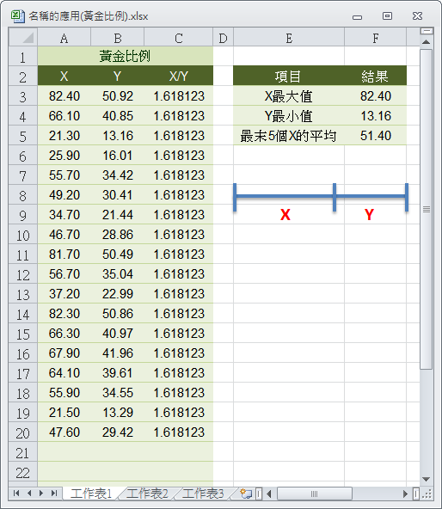The height and width of the screenshot is (509, 442).
Task: Select cell with value 82.30
Action: point(64,314)
